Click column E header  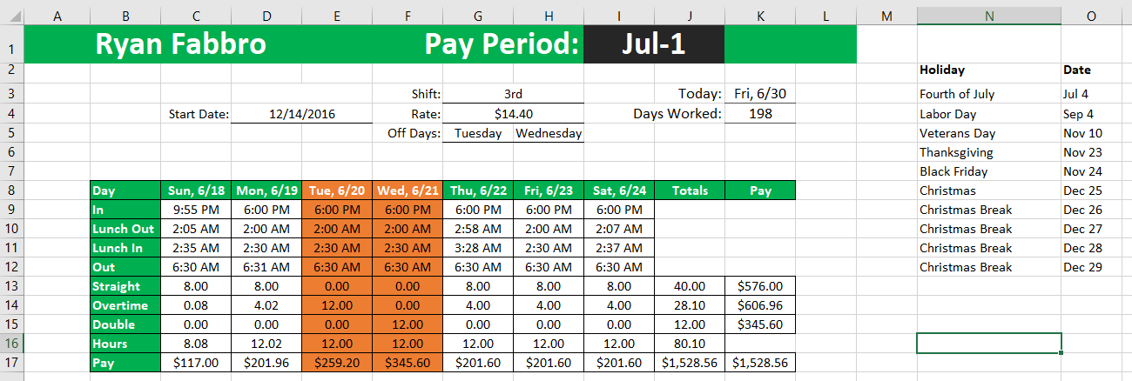(336, 16)
